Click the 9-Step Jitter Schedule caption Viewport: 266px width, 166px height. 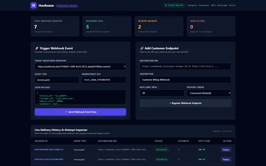pyautogui.click(x=148, y=32)
